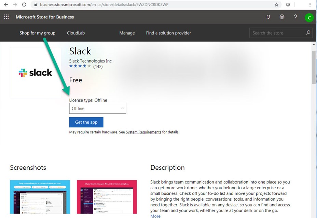
Task: Open the Shop for my group menu
Action: point(37,33)
